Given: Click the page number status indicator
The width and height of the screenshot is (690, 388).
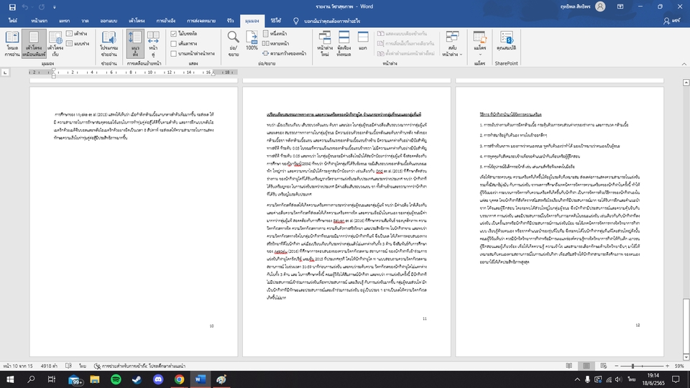Looking at the screenshot, I should (x=17, y=366).
